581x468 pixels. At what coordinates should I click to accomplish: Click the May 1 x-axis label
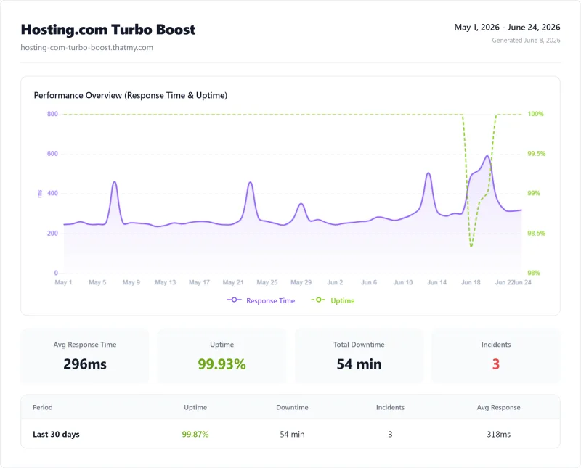(63, 282)
